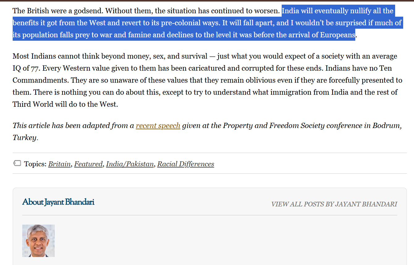Image resolution: width=414 pixels, height=265 pixels.
Task: Open the Britain topic link
Action: pyautogui.click(x=59, y=164)
